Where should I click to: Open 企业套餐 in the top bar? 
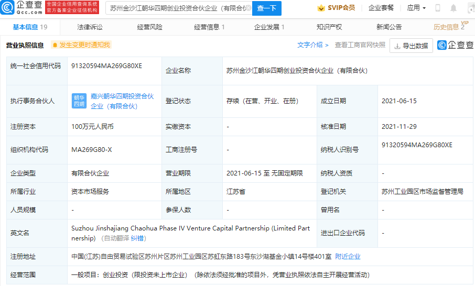click(x=381, y=8)
